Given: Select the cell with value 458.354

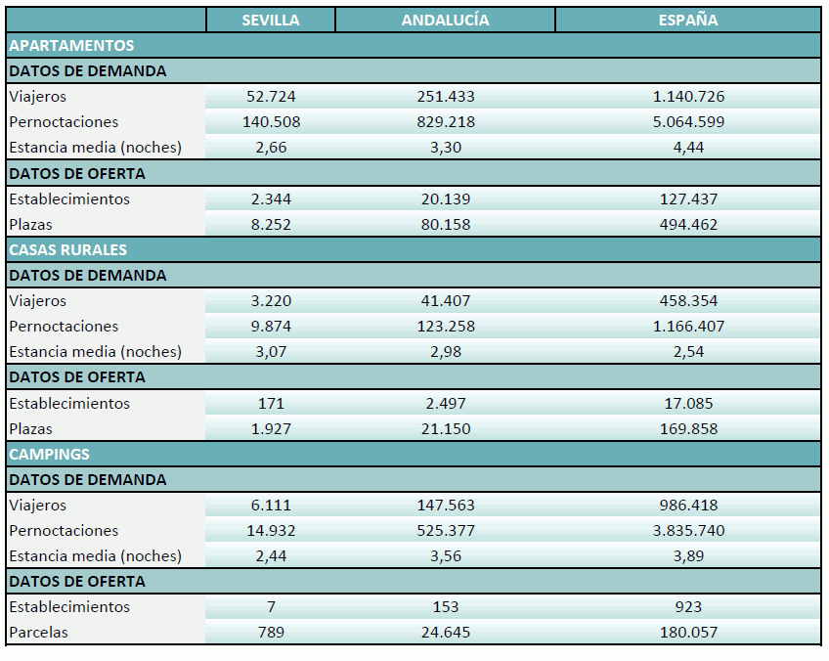Looking at the screenshot, I should 688,301.
